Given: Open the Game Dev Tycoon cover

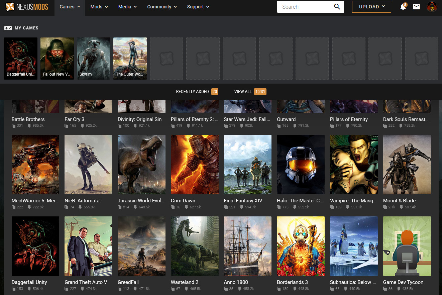Looking at the screenshot, I should [x=407, y=246].
